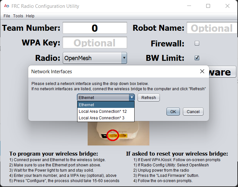This screenshot has width=238, height=187.
Task: Open the File menu
Action: [x=7, y=16]
